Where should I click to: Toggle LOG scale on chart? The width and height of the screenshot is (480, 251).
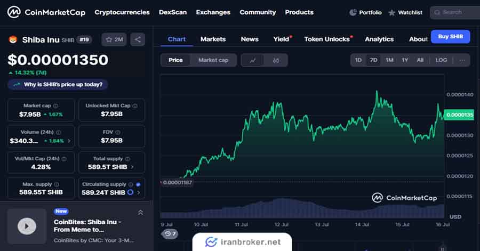tap(441, 60)
